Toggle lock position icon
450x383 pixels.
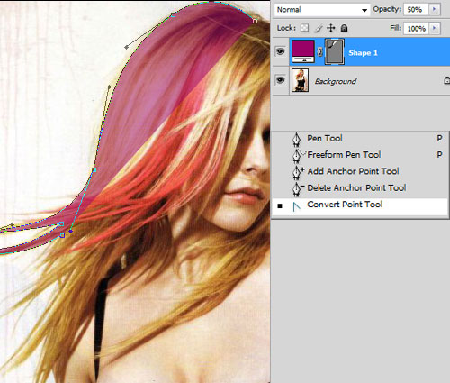[x=331, y=28]
